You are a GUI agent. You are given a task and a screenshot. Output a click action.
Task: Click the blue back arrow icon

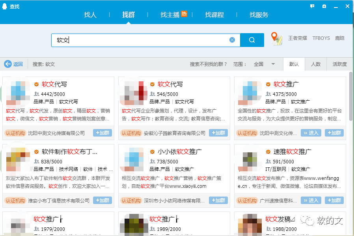tap(7, 64)
